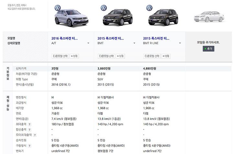Open help icon next to 모터최대출력

[35, 135]
